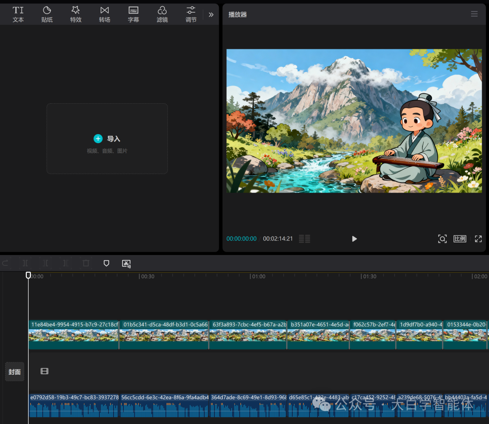The width and height of the screenshot is (489, 424).
Task: Open the 贴纸 stickers panel
Action: [x=47, y=14]
